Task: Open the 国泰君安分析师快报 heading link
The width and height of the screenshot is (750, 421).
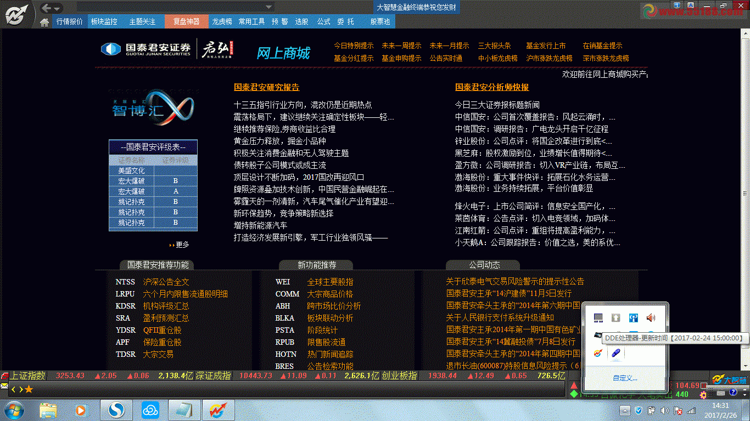Action: [x=492, y=87]
